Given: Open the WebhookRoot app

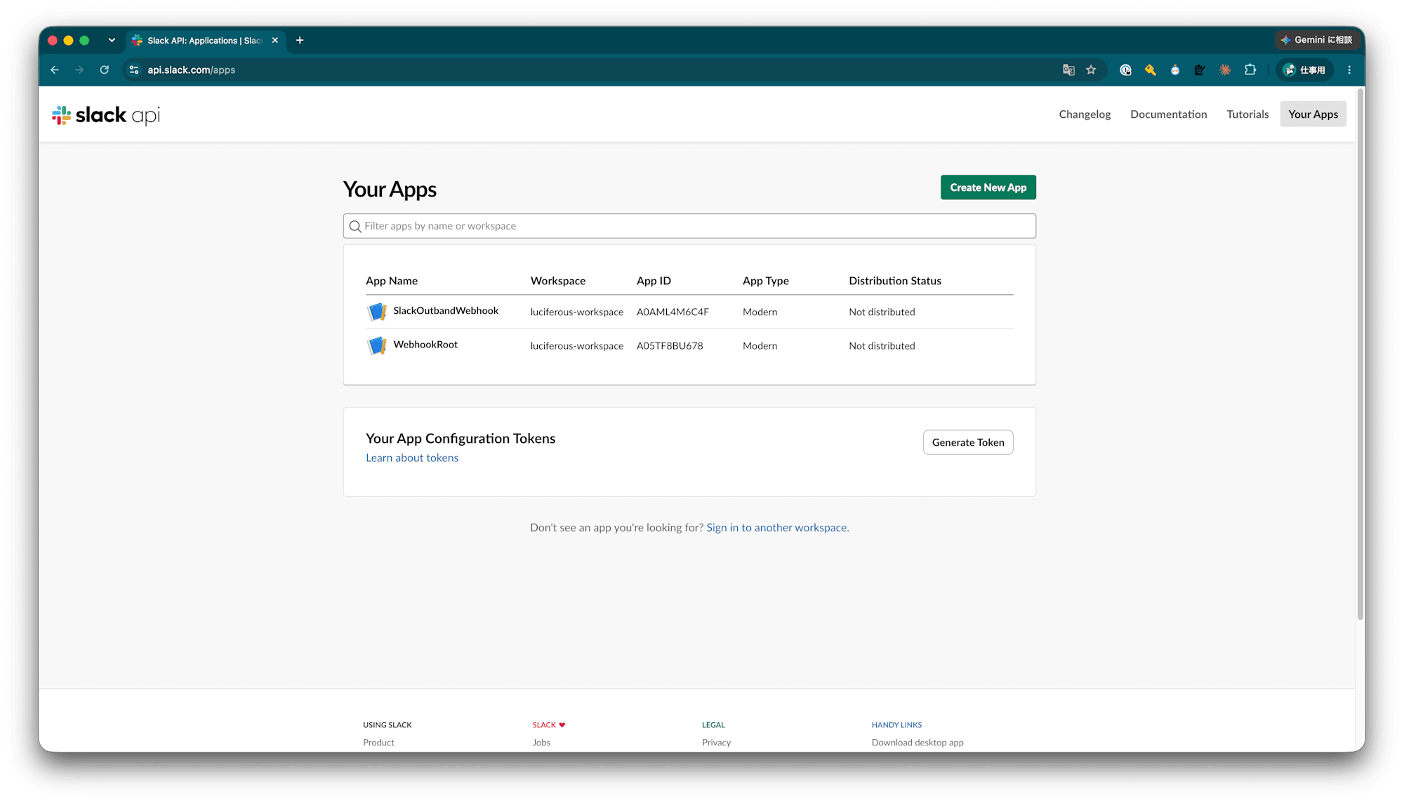Looking at the screenshot, I should pyautogui.click(x=425, y=345).
